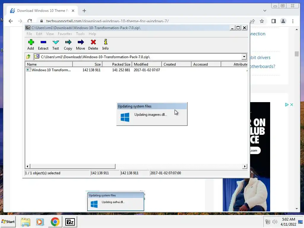Viewport: 304px width, 228px height.
Task: Bookmark this page with the star icon
Action: (x=262, y=21)
